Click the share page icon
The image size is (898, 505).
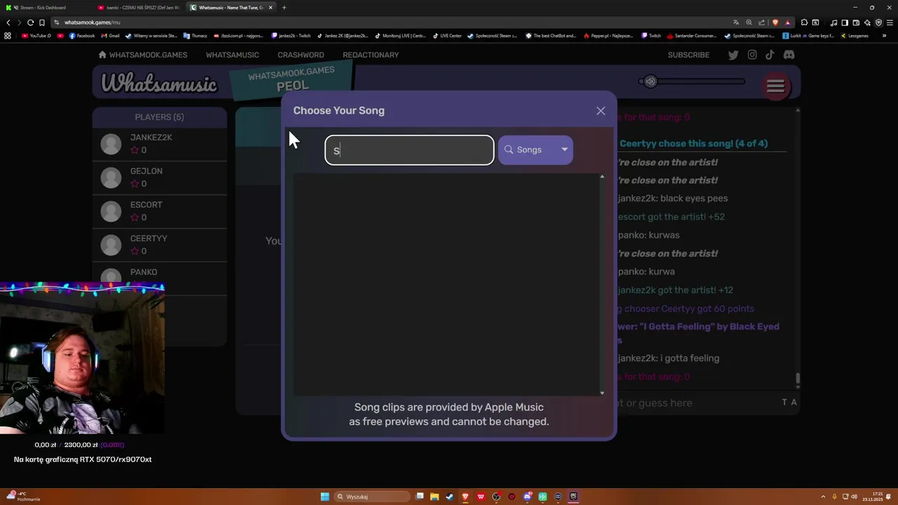(761, 22)
